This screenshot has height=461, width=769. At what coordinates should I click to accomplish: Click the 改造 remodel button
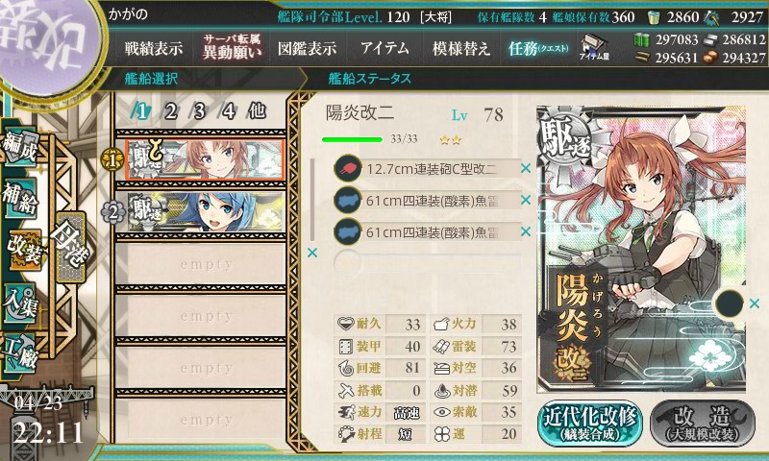click(x=703, y=425)
